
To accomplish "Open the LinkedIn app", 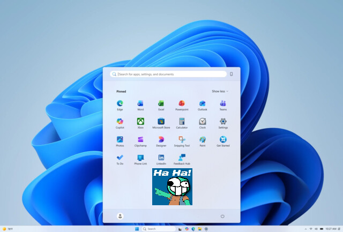I will click(161, 160).
